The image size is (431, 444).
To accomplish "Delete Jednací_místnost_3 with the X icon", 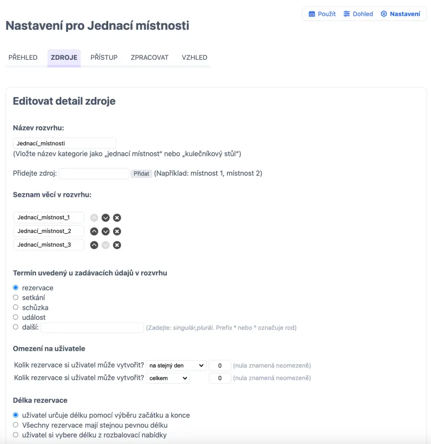I will coord(117,245).
